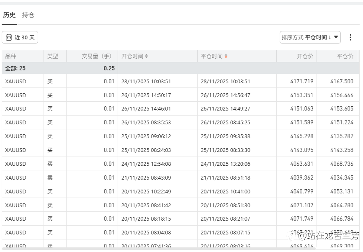This screenshot has height=252, width=363.
Task: Select trade closed 20/11/2025 10:41:00
Action: (x=225, y=191)
